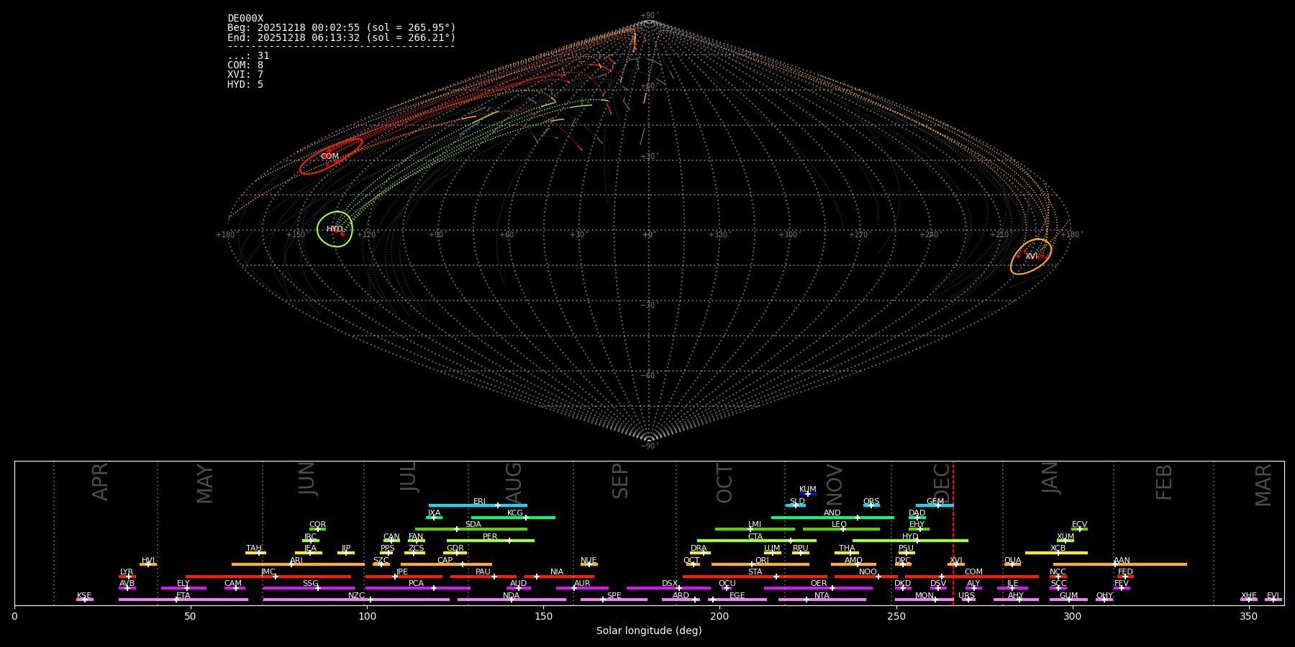Viewport: 1295px width, 647px height.
Task: Select the GEM shower bar
Action: (x=934, y=505)
